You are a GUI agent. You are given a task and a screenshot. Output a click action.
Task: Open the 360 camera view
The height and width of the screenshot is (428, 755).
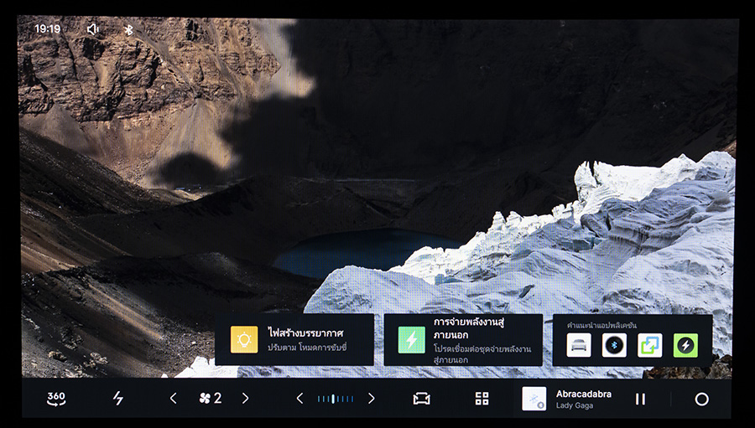click(x=56, y=399)
